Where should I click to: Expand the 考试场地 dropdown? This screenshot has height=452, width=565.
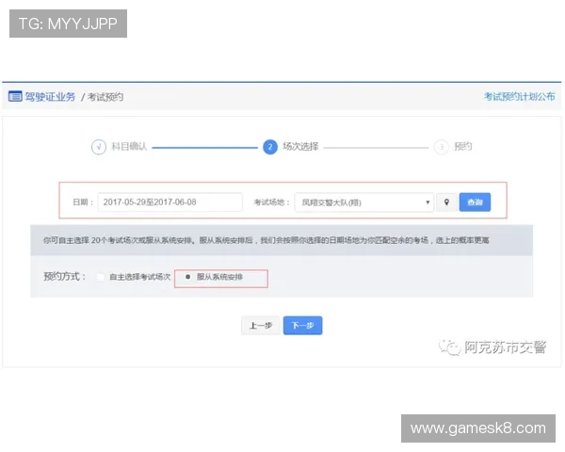[364, 202]
